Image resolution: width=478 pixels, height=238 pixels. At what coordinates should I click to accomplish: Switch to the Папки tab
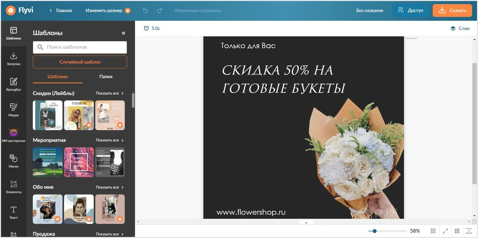click(106, 77)
